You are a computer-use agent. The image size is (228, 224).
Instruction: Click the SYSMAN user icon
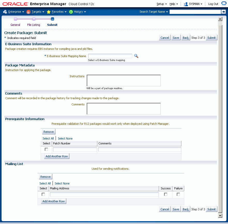(186, 4)
